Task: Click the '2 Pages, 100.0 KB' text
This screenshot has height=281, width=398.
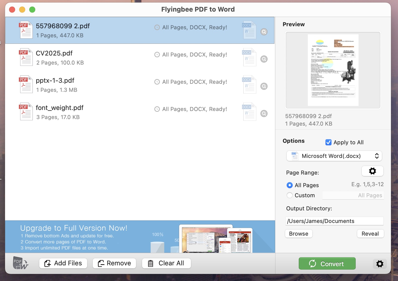Action: point(60,63)
